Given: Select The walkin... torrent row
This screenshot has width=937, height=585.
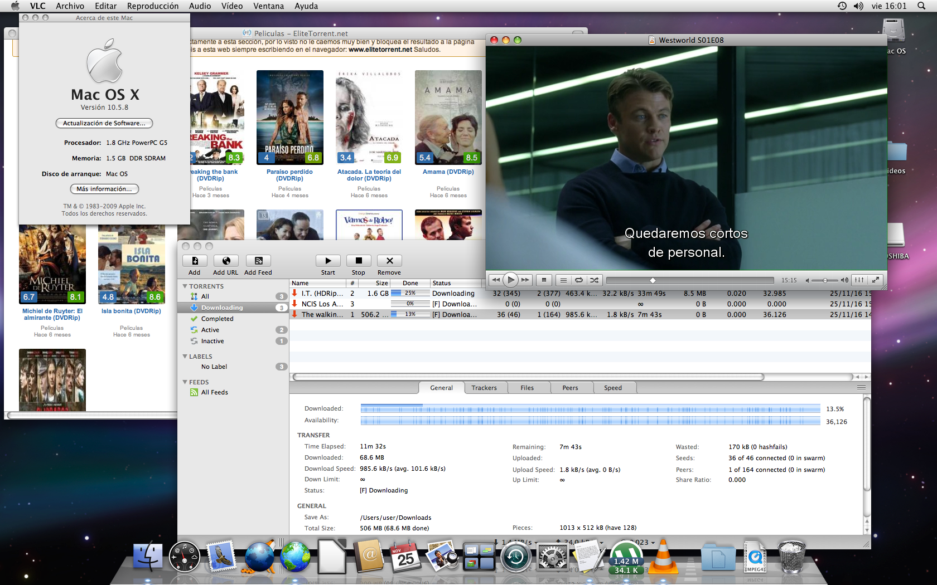Looking at the screenshot, I should coord(580,315).
